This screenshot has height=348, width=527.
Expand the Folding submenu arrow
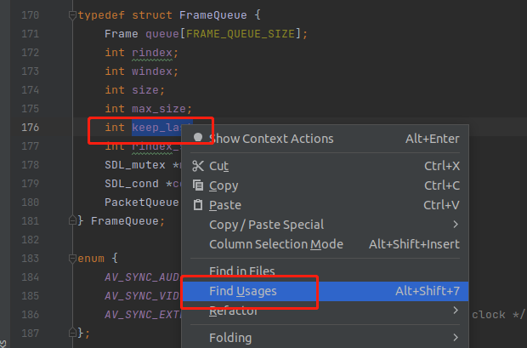pos(456,337)
